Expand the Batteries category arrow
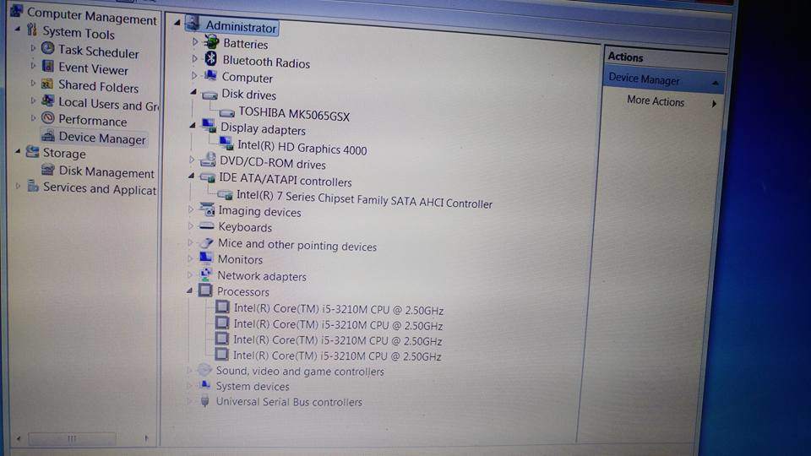Screen dimensions: 811x456 tap(195, 41)
